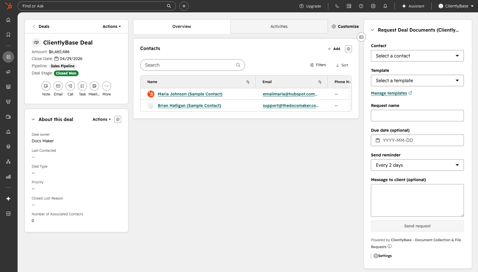
Task: Go back to Deals list
Action: tap(41, 26)
